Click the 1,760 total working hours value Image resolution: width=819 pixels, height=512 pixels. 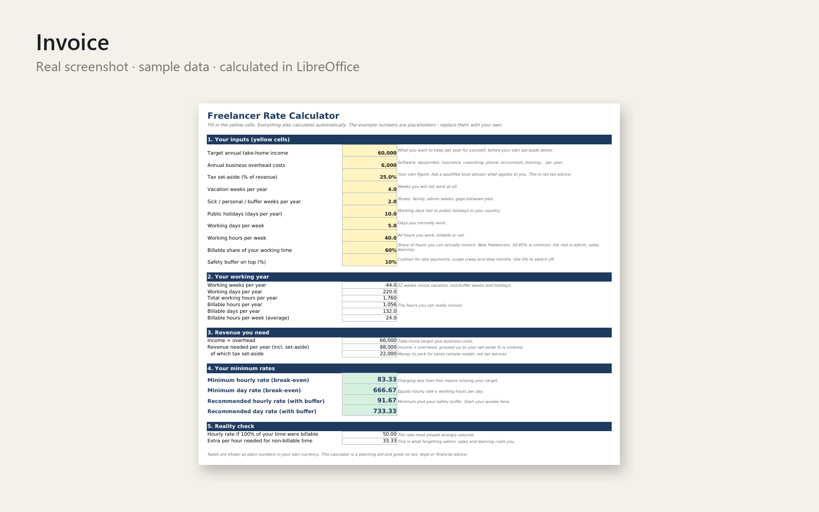pyautogui.click(x=370, y=298)
